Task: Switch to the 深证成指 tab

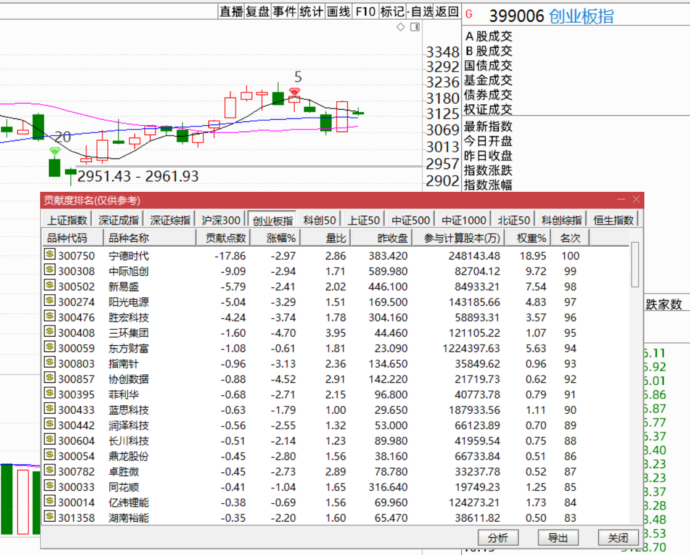Action: [x=119, y=220]
